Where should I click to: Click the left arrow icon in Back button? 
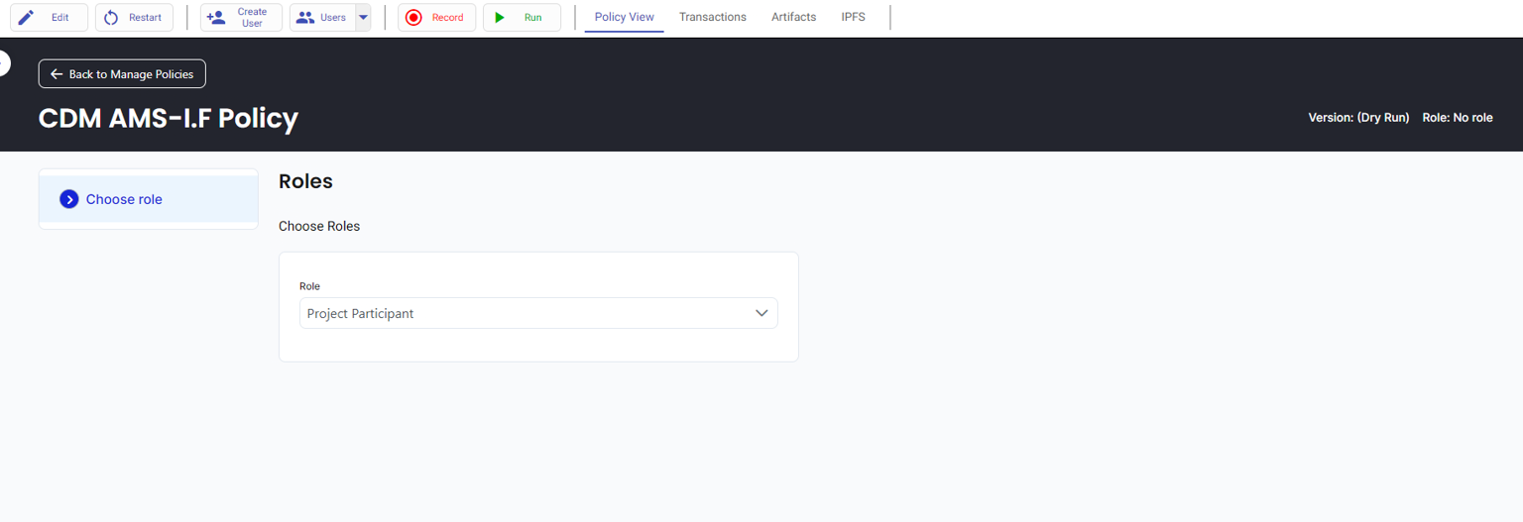57,74
